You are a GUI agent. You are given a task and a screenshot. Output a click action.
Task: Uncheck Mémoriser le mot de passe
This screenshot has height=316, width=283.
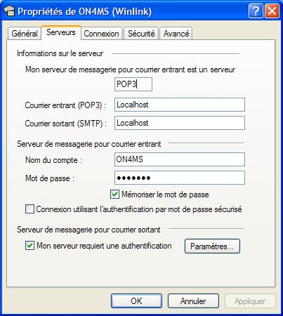click(x=114, y=195)
